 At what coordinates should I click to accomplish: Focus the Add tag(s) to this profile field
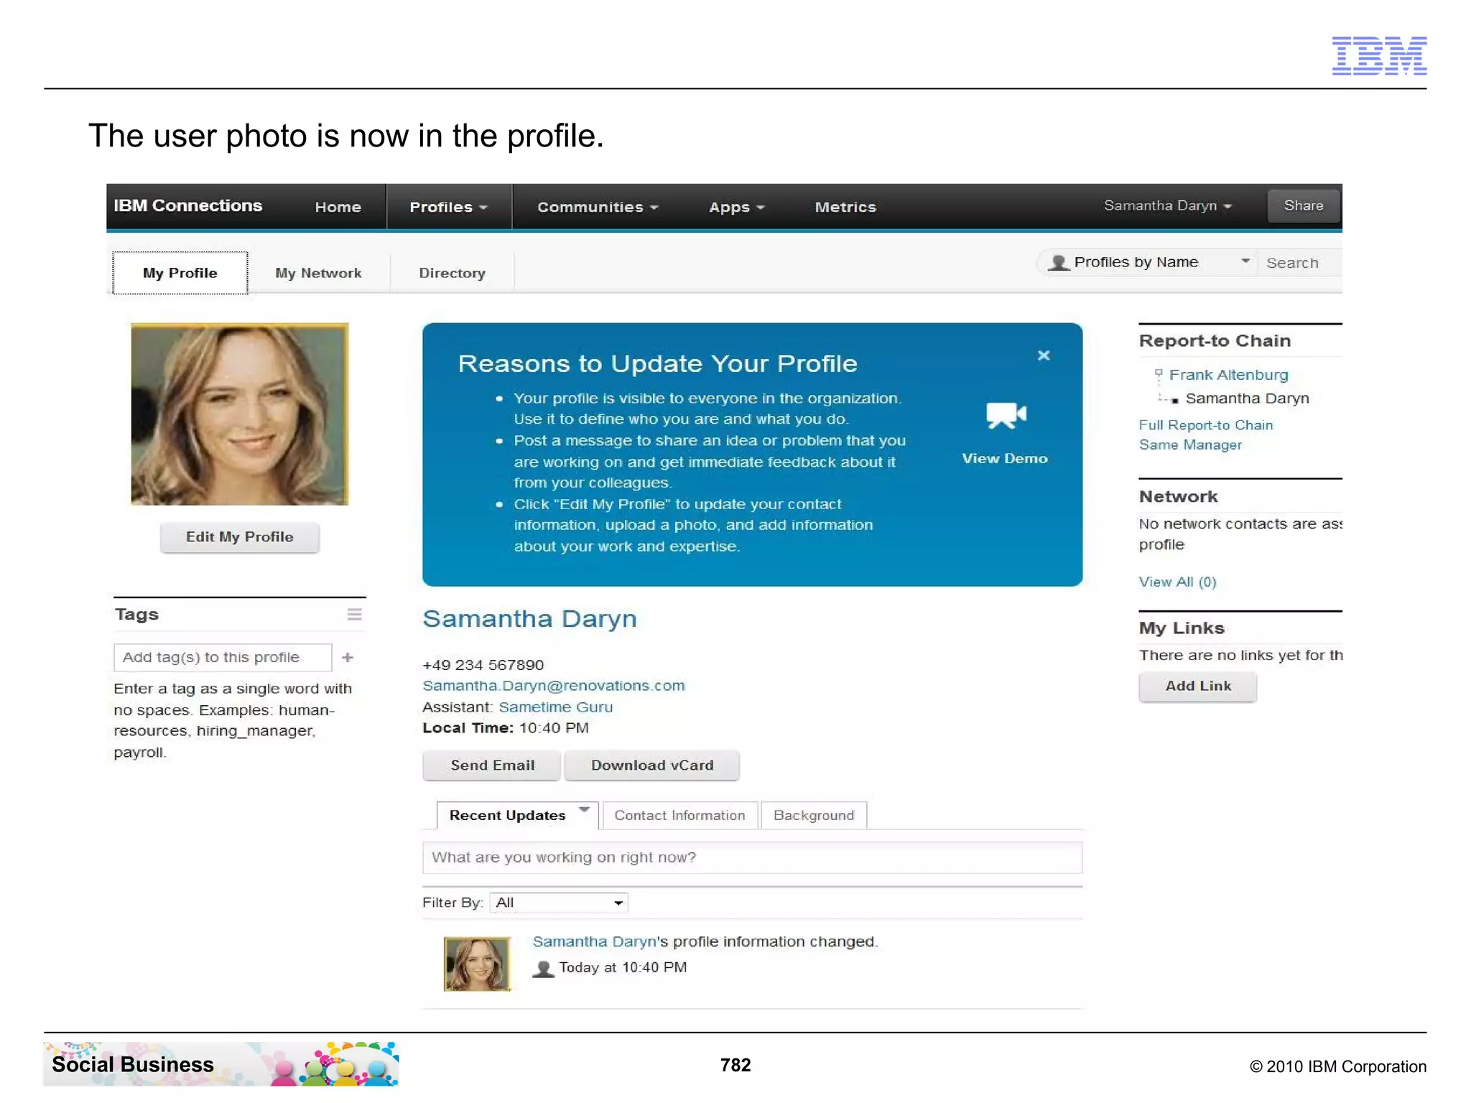tap(223, 658)
